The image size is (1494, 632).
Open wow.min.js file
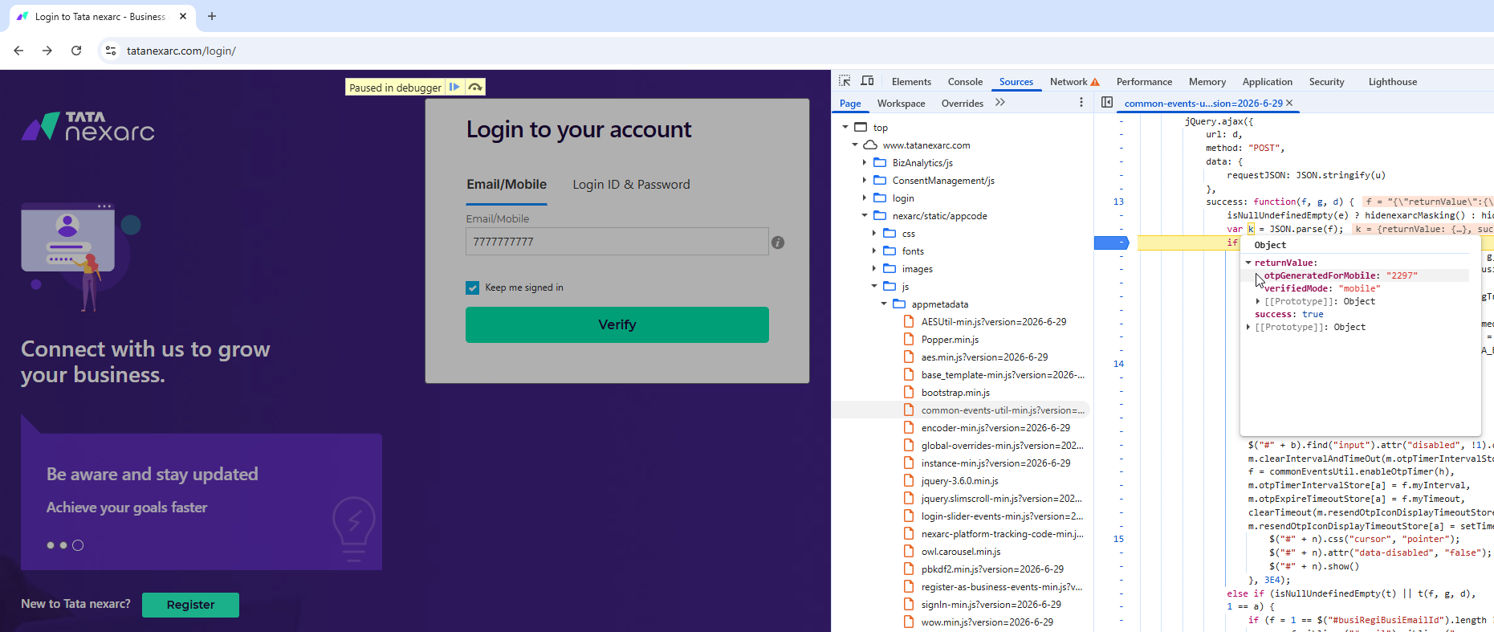(x=987, y=622)
